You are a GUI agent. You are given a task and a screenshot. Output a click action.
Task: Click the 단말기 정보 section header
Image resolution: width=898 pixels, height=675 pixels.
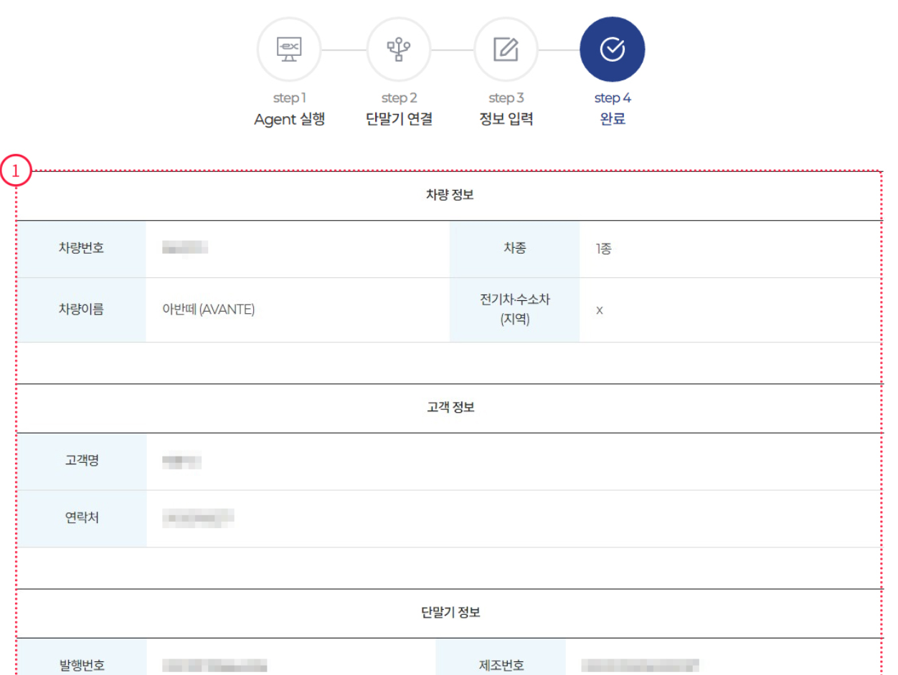pos(450,613)
